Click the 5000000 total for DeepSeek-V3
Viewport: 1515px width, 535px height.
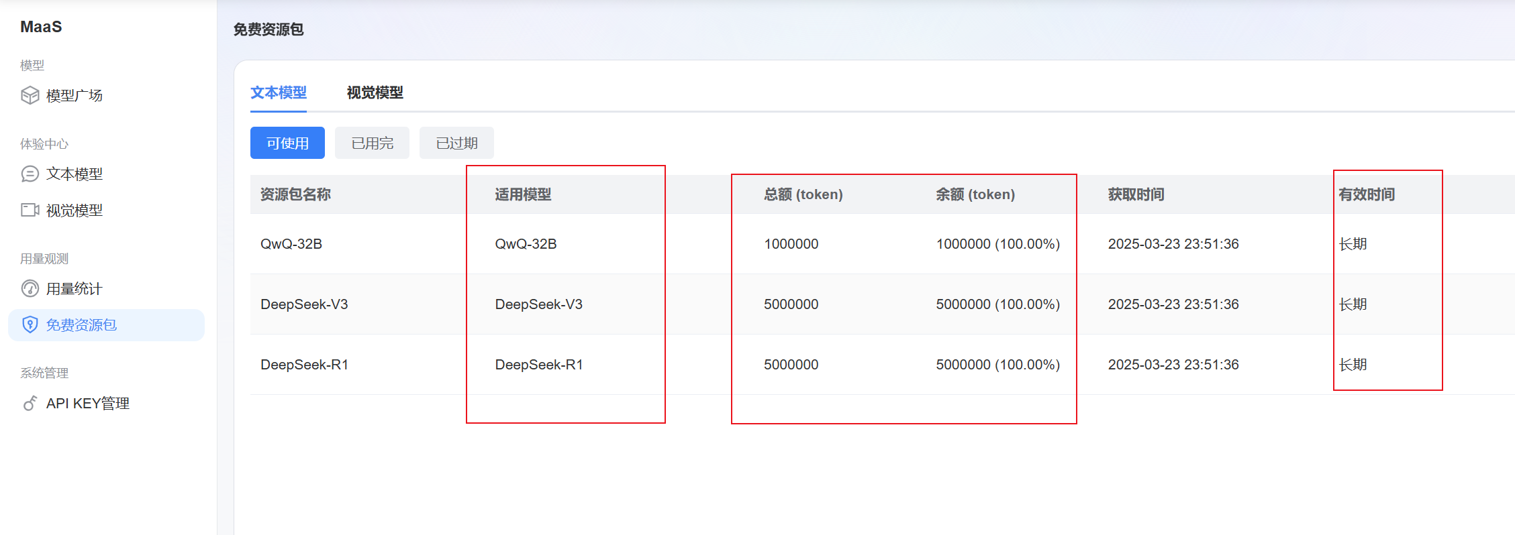pyautogui.click(x=791, y=304)
